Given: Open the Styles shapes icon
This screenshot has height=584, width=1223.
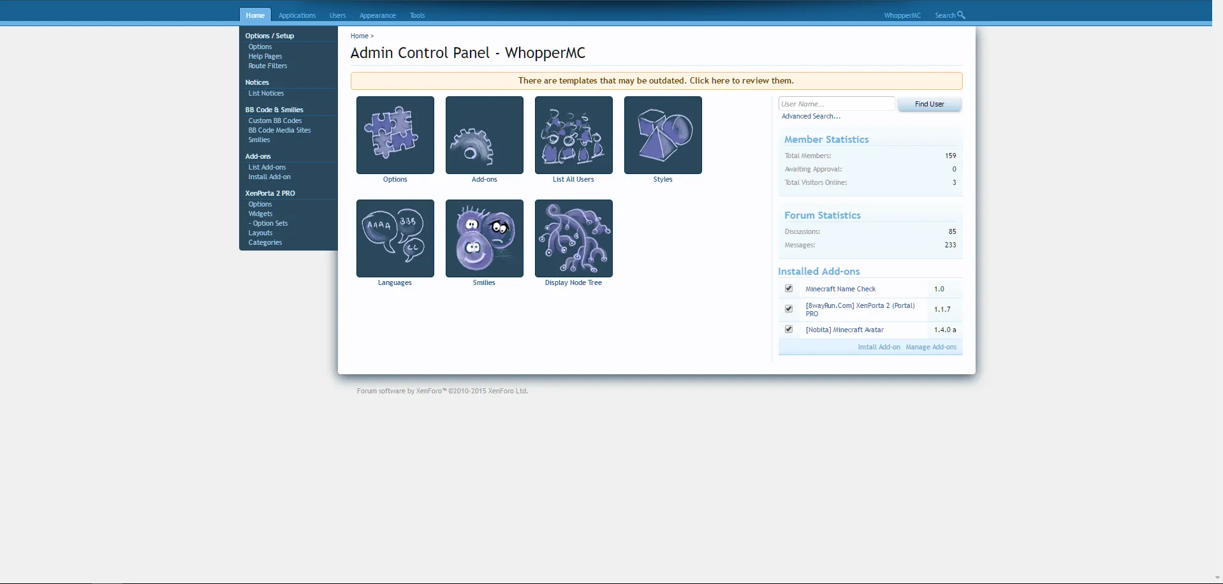Looking at the screenshot, I should 663,135.
